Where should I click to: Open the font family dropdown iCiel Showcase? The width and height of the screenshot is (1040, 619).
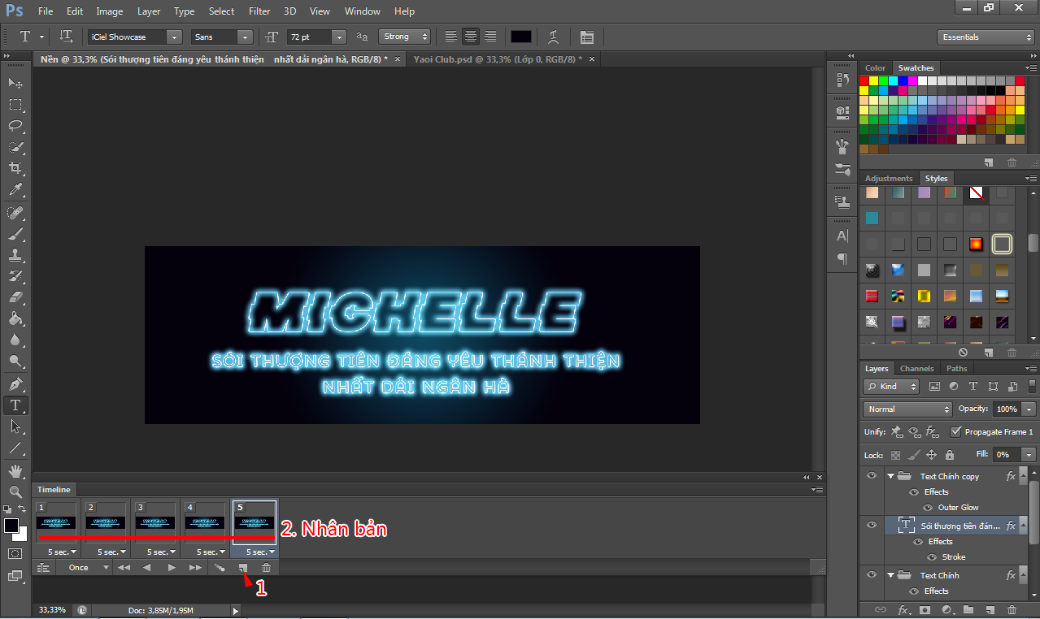(135, 37)
